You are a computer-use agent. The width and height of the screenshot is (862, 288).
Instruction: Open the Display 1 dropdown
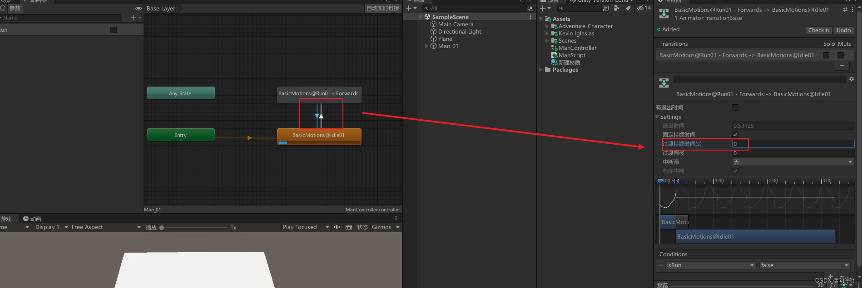coord(51,227)
